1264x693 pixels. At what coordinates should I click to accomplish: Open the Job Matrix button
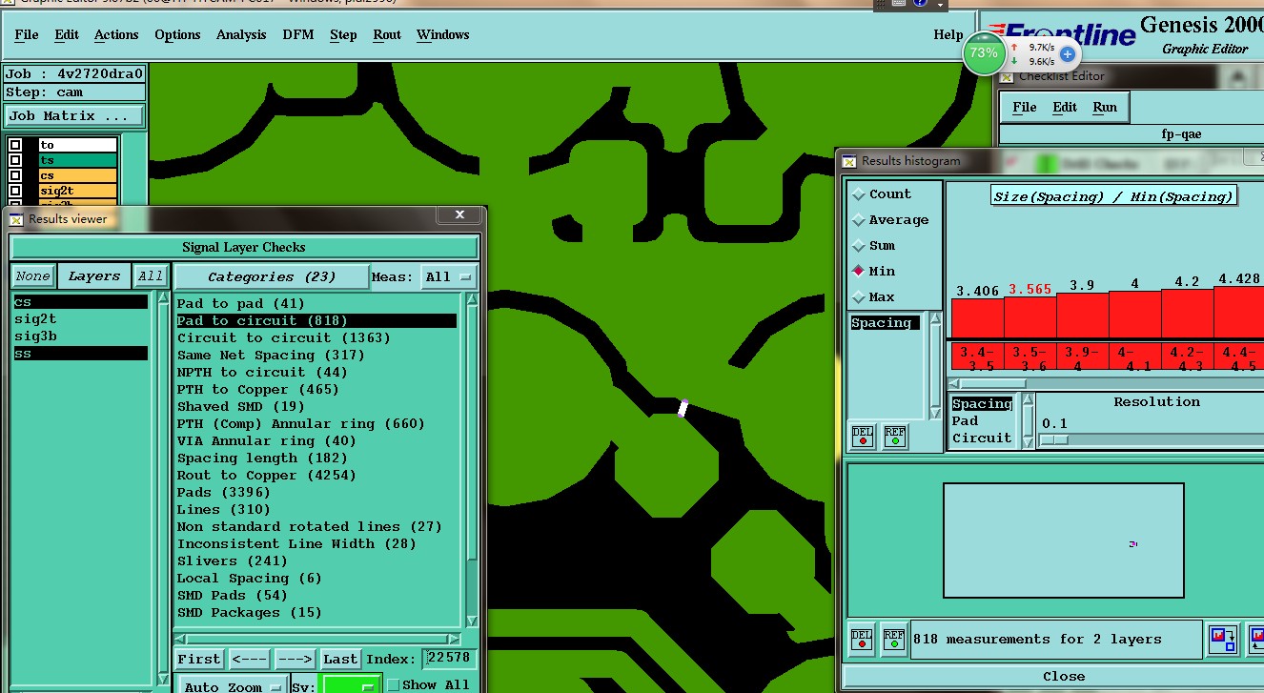tap(74, 116)
